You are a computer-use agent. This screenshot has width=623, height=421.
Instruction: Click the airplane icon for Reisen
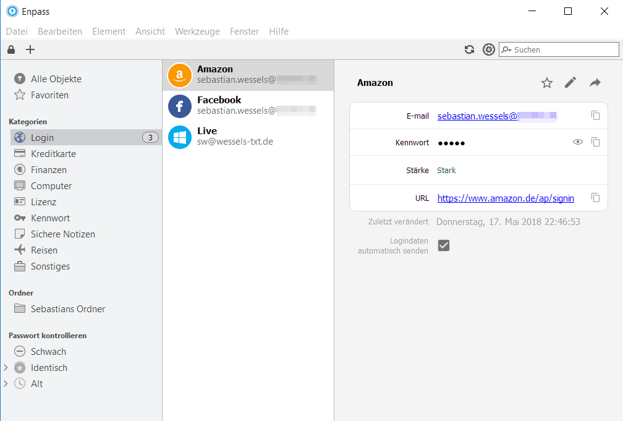click(x=20, y=250)
